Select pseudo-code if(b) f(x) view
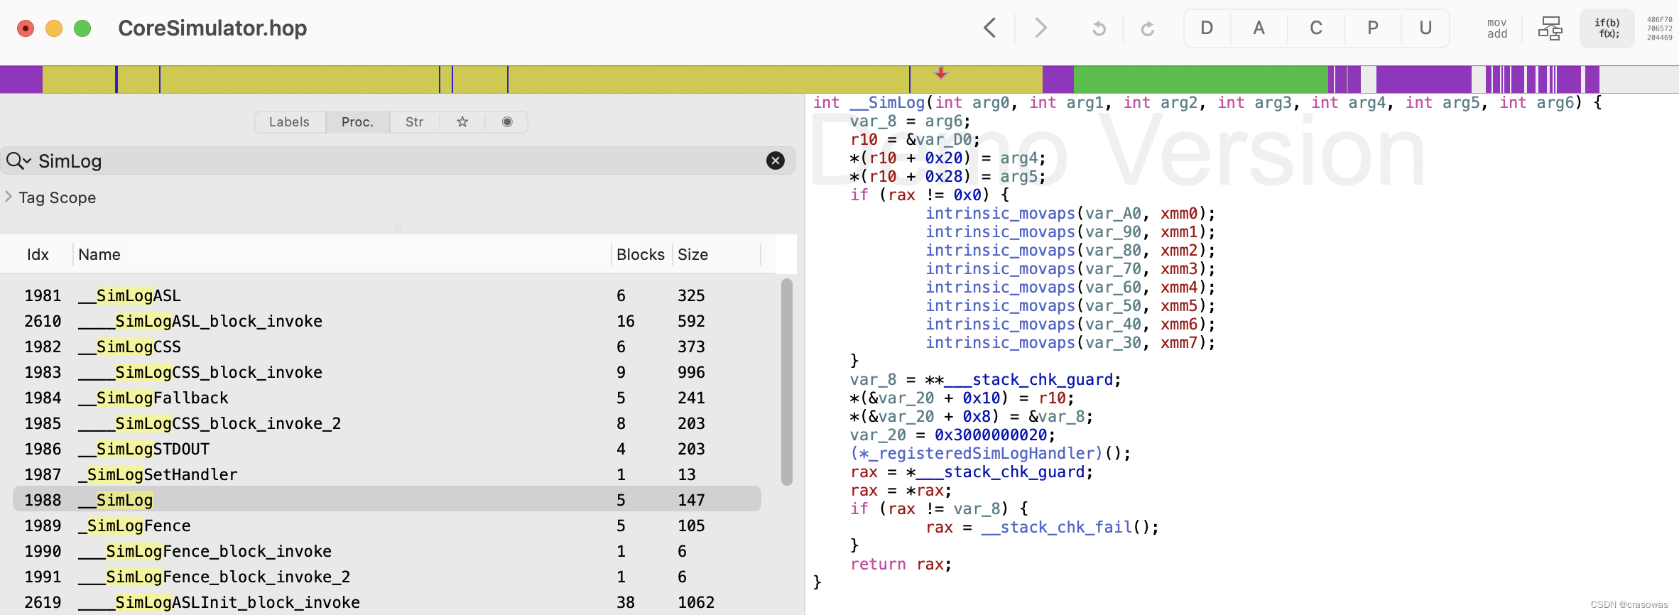The image size is (1679, 615). [x=1607, y=28]
